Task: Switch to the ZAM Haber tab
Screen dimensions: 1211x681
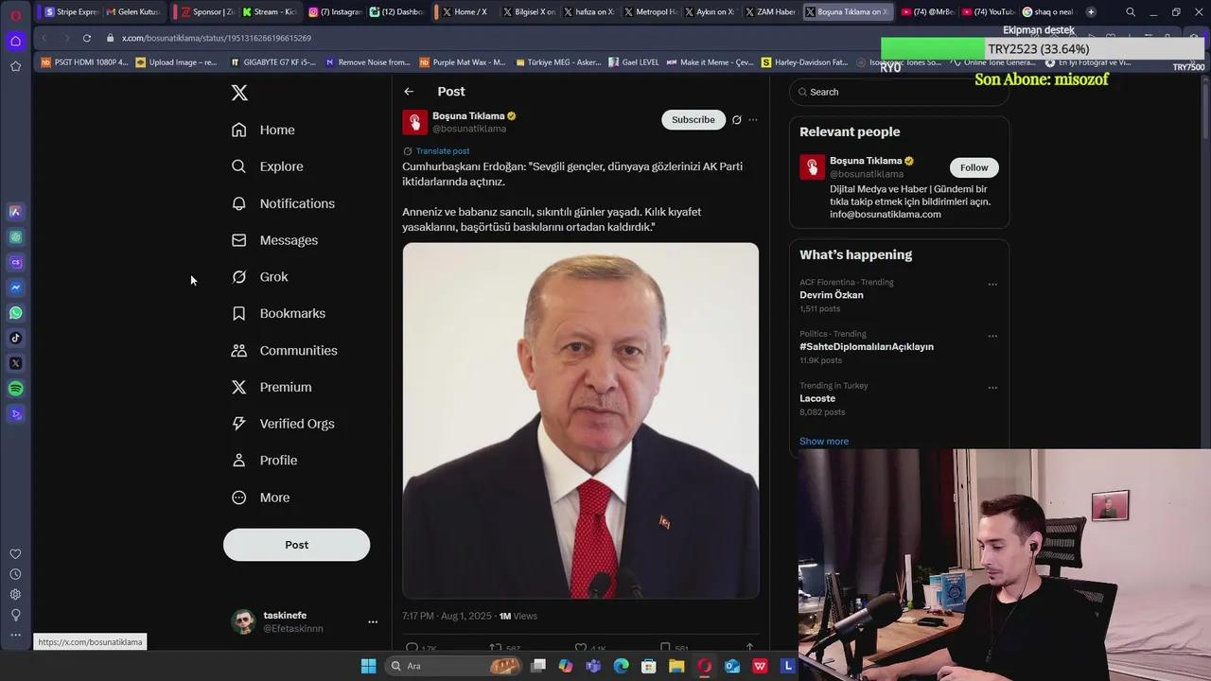Action: [770, 12]
